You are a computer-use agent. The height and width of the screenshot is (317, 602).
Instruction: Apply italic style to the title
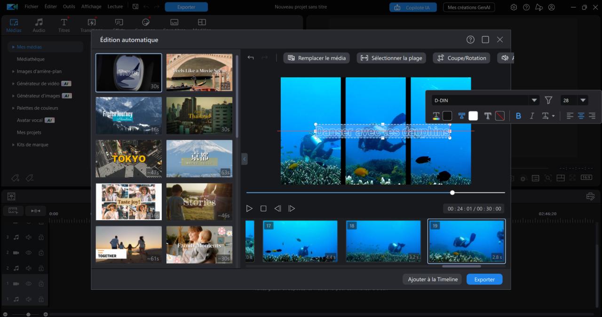pyautogui.click(x=532, y=116)
